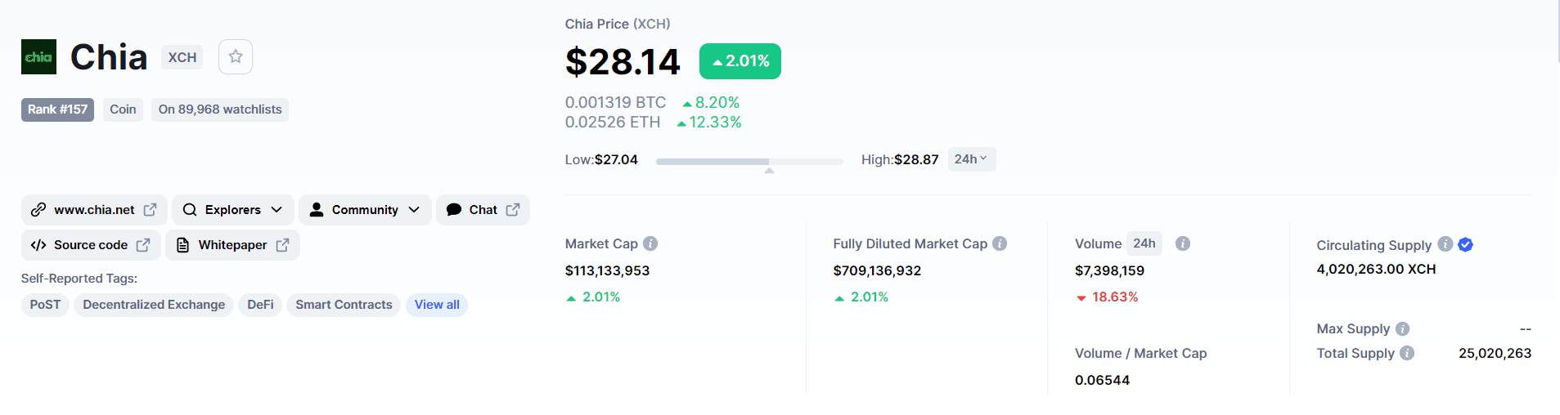The height and width of the screenshot is (415, 1560).
Task: Click the Circulating Supply info icon
Action: coord(1445,244)
